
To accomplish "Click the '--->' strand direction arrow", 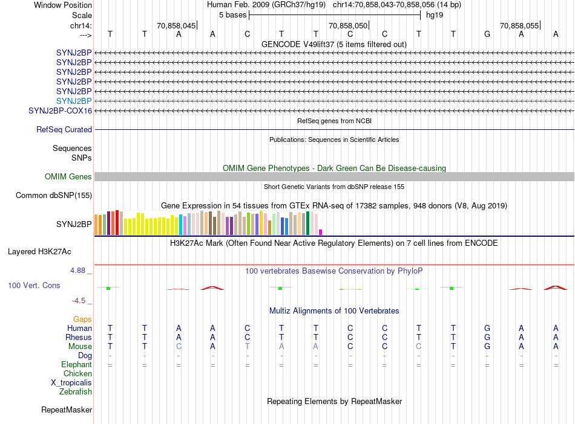I will point(86,35).
